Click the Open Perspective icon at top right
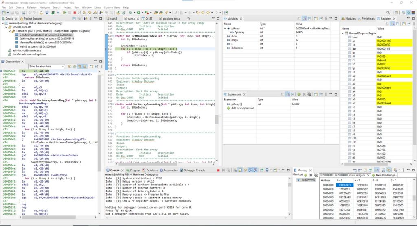417x226 pixels. 396,13
